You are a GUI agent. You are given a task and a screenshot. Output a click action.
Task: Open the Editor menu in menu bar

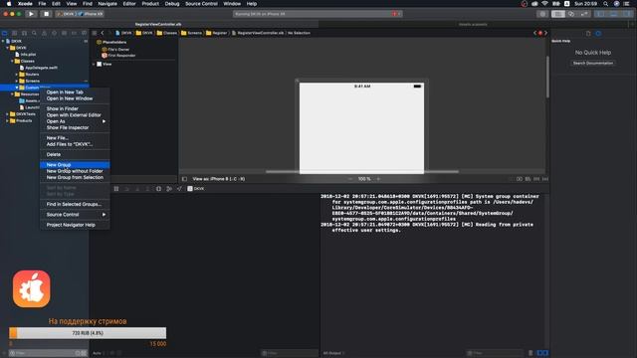[129, 4]
